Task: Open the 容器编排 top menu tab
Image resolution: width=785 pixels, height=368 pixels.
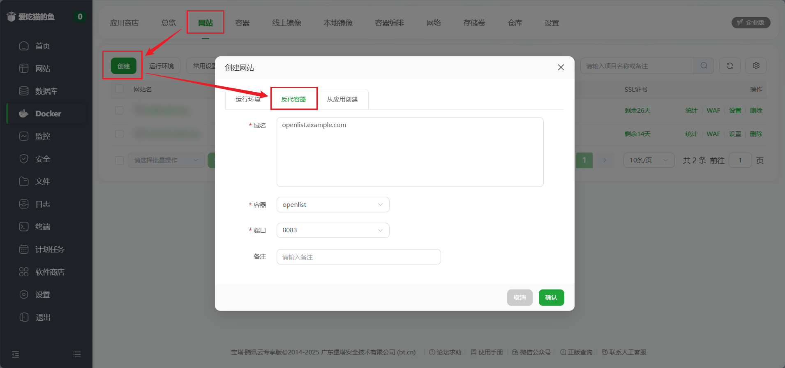Action: point(389,23)
